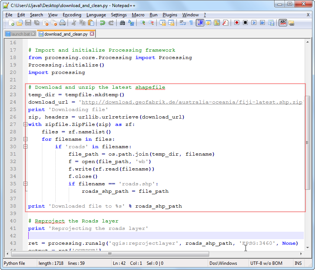Click the Undo arrow icon
Viewport: 315px width, 270px height.
coord(102,23)
